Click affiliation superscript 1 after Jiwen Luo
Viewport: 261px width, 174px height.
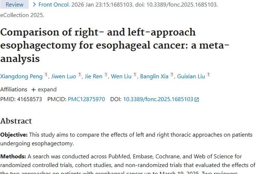pos(80,75)
